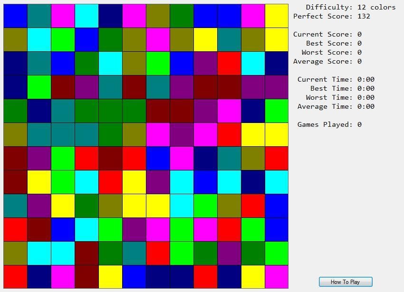Viewport: 404px width, 292px height.
Task: Click the red tile in the third row
Action: coord(229,63)
